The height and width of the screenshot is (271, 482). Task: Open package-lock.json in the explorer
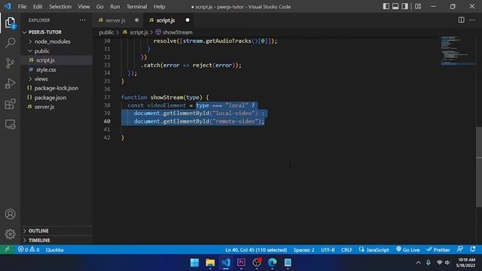(x=56, y=88)
